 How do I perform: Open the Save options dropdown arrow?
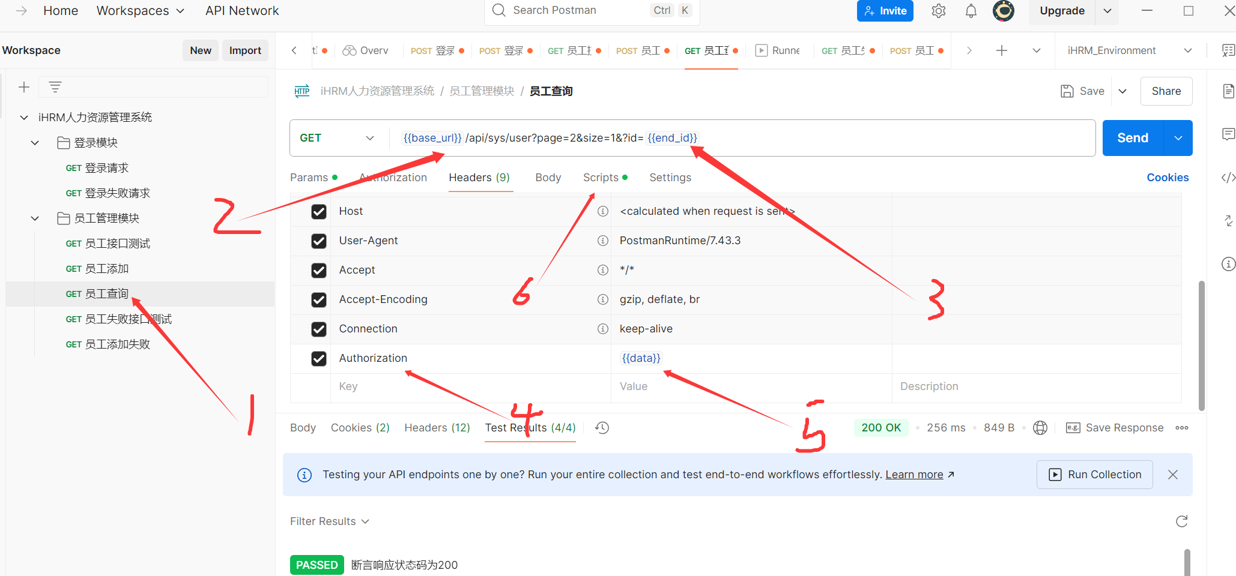[1122, 91]
